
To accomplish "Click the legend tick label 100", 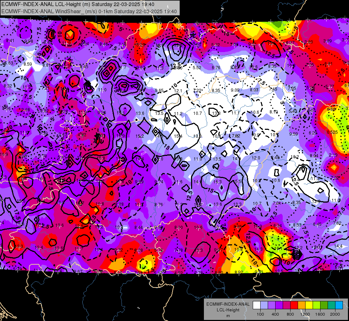I will [x=260, y=314].
